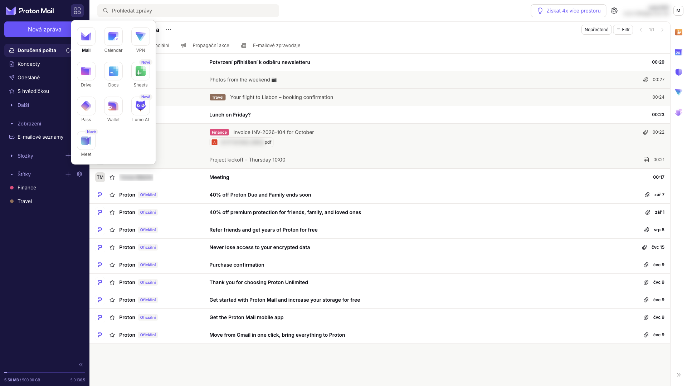This screenshot has height=386, width=687.
Task: Open Lumo AI assistant app
Action: [x=141, y=110]
